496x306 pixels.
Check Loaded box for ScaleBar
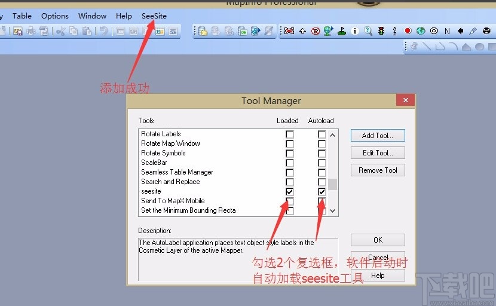[289, 163]
